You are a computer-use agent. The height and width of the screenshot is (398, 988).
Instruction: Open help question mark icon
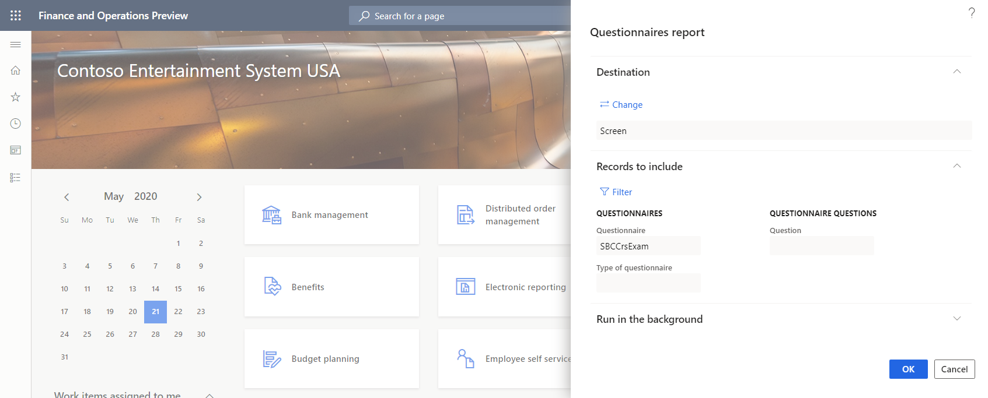coord(972,12)
